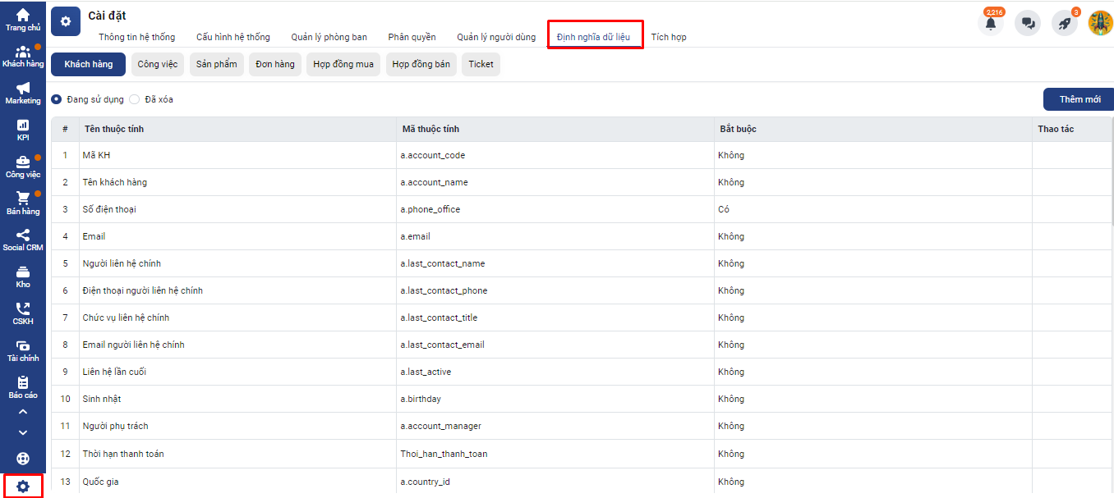Open the settings gear in sidebar
The height and width of the screenshot is (498, 1114).
pyautogui.click(x=23, y=487)
